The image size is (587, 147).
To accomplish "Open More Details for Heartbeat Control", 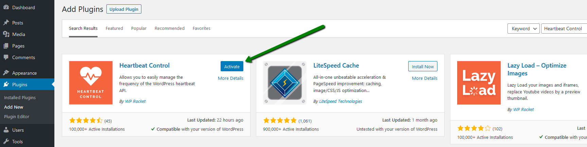I will point(230,78).
